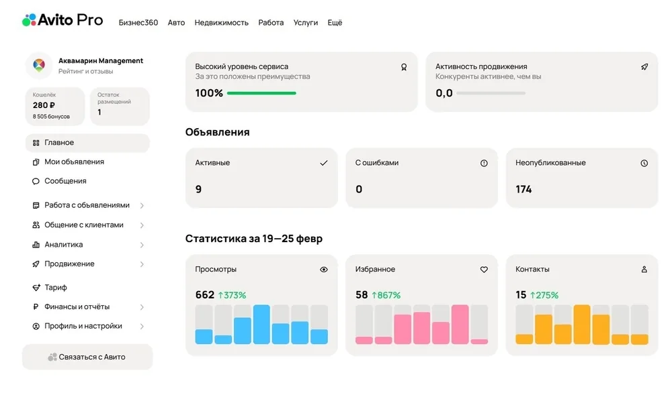Expand Работа с объявлениями chevron
The width and height of the screenshot is (672, 395).
pos(142,206)
